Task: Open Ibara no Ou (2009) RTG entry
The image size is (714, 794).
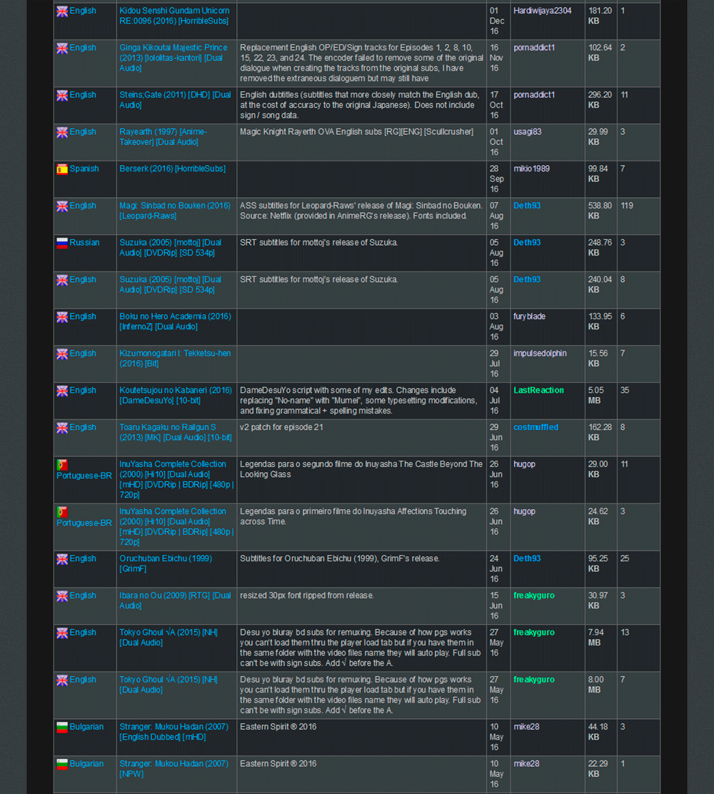Action: (x=175, y=600)
